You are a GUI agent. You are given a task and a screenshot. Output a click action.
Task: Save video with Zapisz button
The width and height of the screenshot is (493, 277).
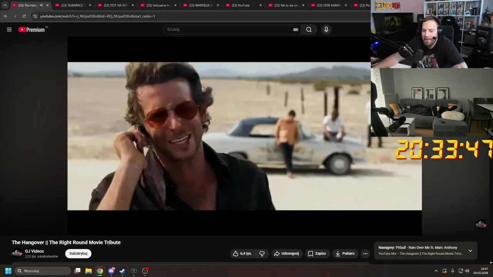317,254
